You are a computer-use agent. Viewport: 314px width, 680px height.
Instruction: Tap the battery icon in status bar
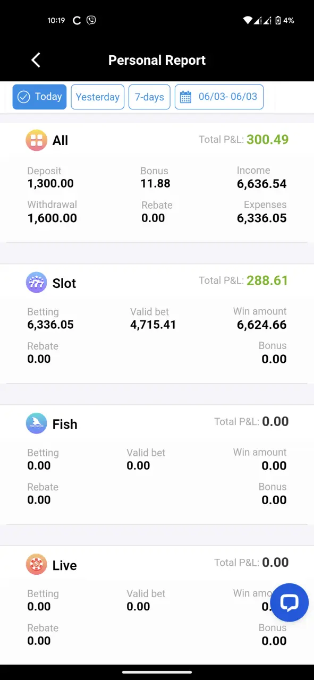(x=277, y=20)
